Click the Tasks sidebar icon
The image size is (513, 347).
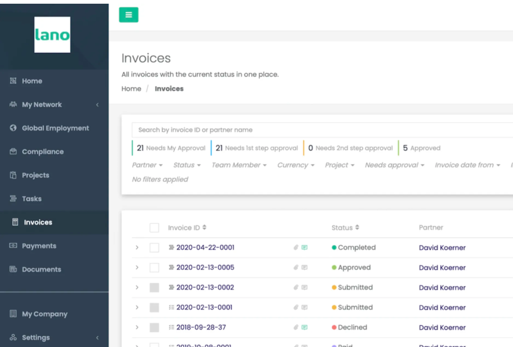13,198
